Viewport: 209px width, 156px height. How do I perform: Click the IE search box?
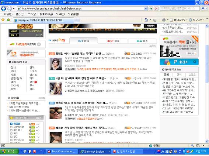[180, 8]
